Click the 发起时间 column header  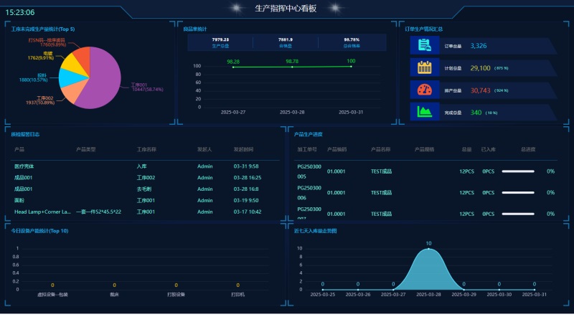[x=243, y=150]
